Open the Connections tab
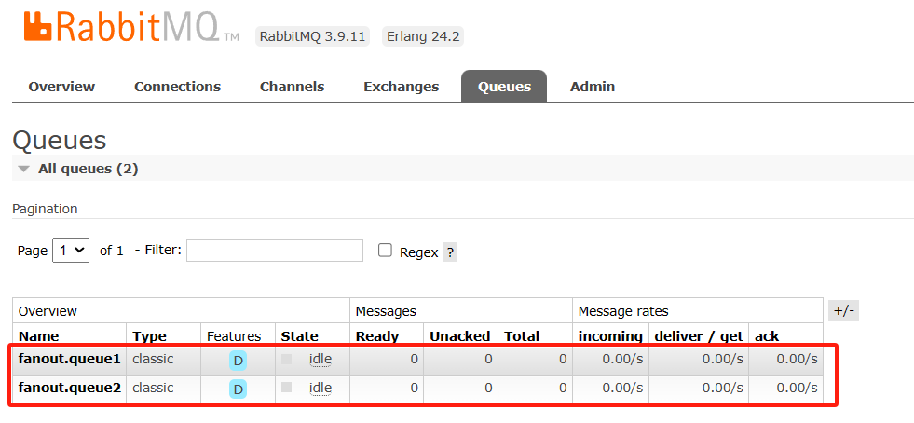The width and height of the screenshot is (914, 423). point(177,87)
